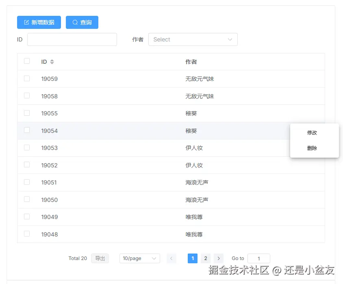The image size is (343, 284).
Task: Click the edit icon on 新增数据 button
Action: click(26, 22)
